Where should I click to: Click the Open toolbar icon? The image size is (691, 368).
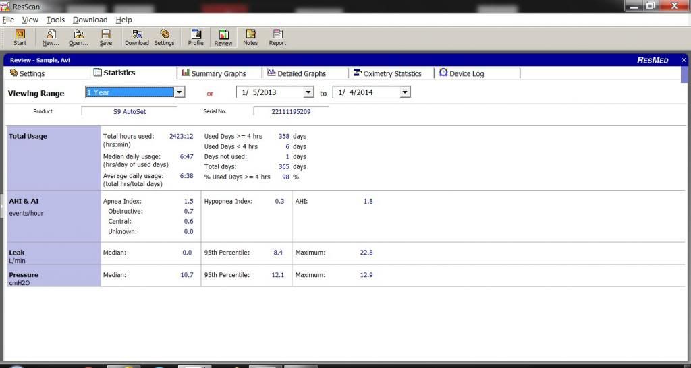pos(79,37)
